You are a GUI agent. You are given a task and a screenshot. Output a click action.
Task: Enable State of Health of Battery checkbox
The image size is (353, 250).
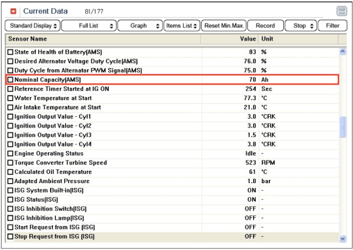10,52
